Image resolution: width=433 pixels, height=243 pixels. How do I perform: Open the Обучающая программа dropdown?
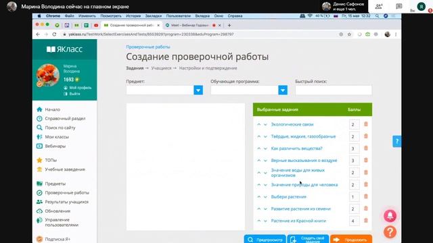point(283,90)
